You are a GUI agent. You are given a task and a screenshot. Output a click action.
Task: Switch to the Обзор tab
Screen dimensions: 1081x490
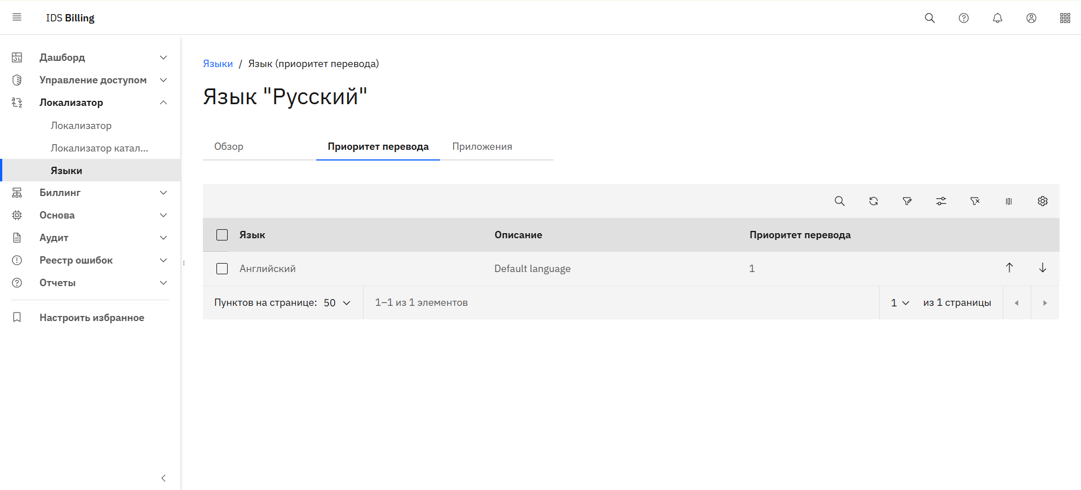tap(229, 146)
